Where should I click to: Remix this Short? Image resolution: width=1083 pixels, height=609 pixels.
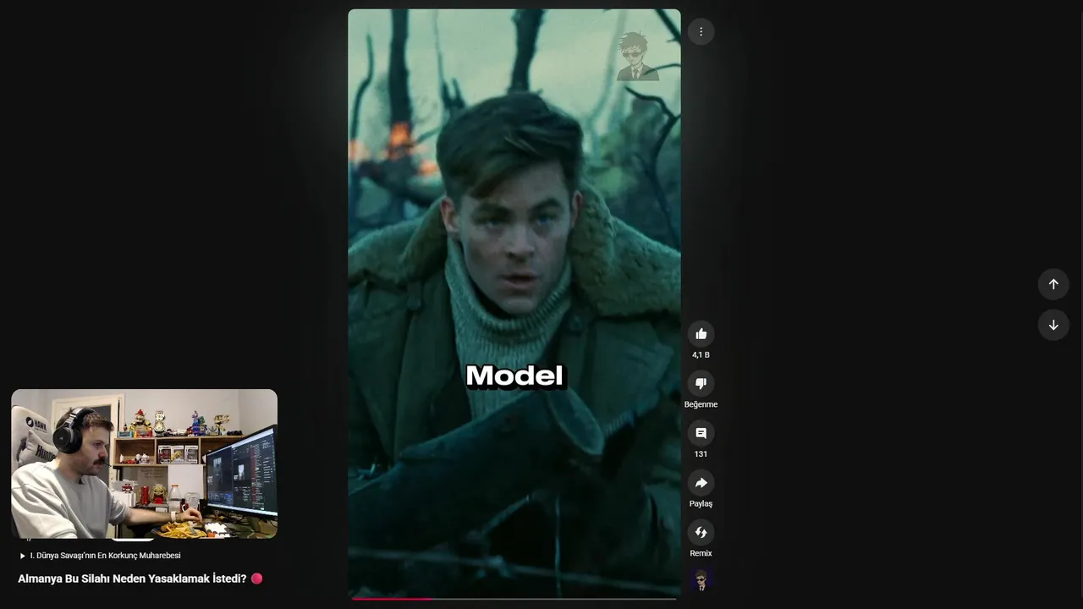pos(701,532)
